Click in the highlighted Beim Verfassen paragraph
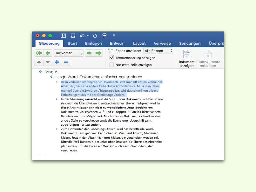 pos(112,88)
